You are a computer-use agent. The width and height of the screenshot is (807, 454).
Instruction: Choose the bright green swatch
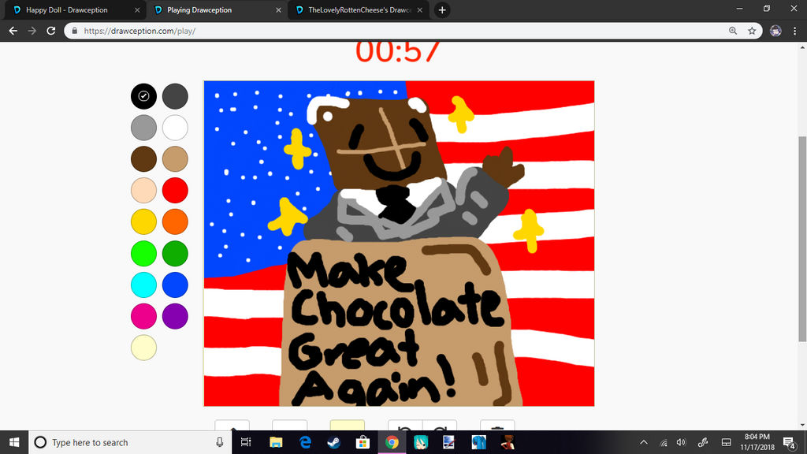click(143, 253)
